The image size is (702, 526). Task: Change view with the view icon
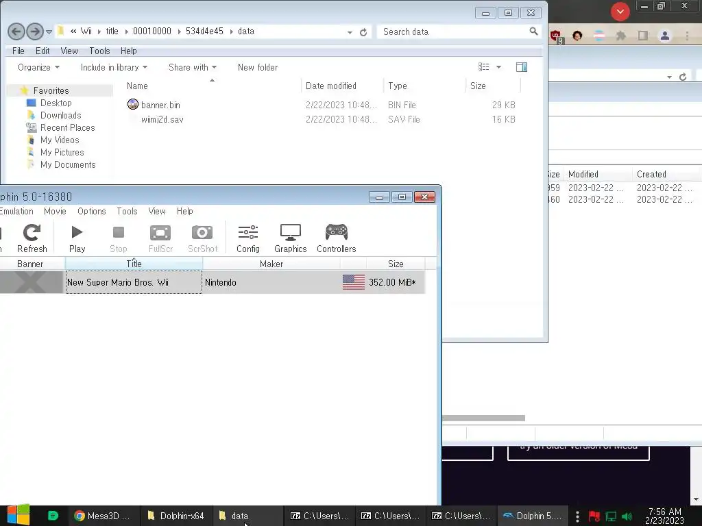483,67
